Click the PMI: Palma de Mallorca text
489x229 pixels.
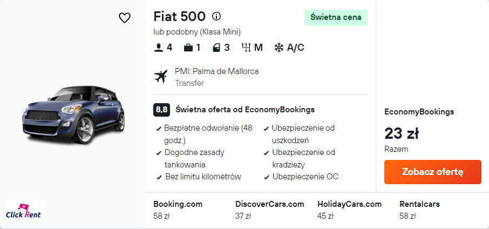click(216, 71)
